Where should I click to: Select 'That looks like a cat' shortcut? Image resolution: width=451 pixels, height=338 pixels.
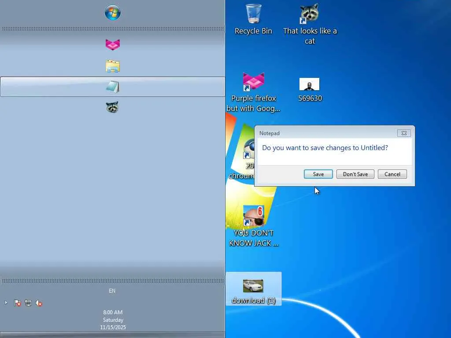coord(310,25)
